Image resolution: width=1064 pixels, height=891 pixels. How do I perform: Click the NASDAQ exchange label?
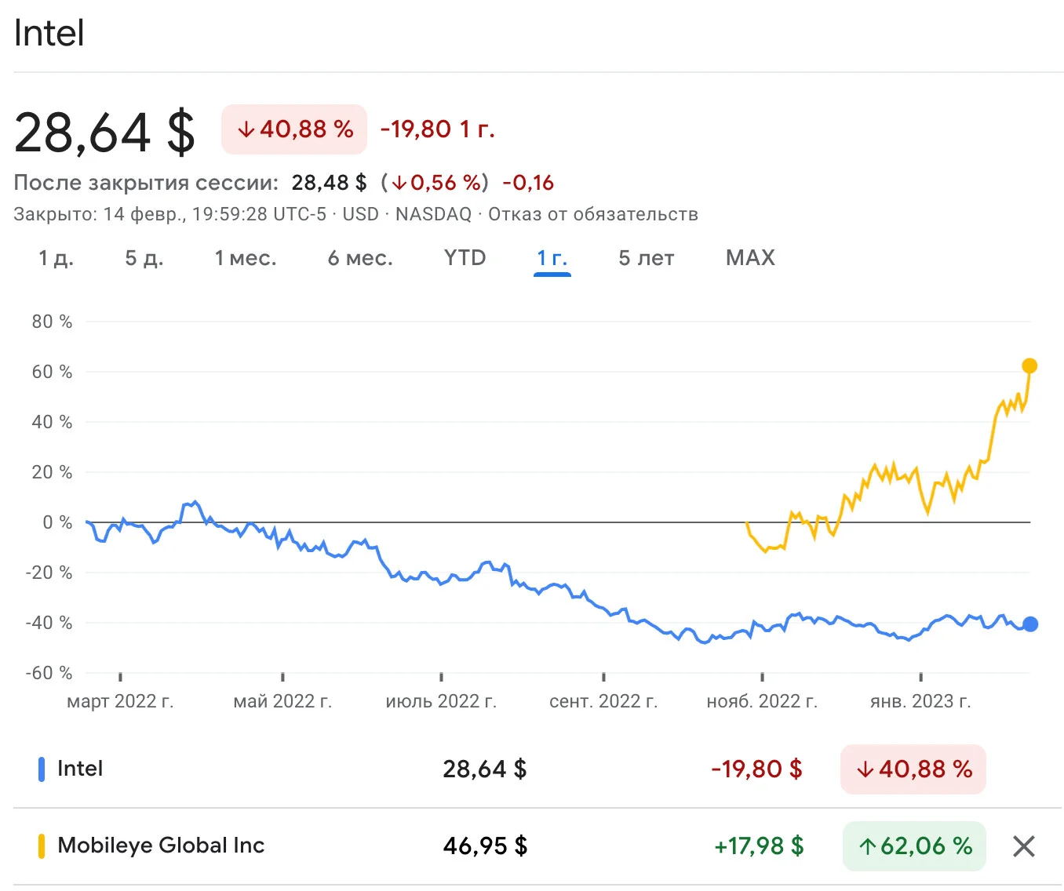click(x=433, y=214)
